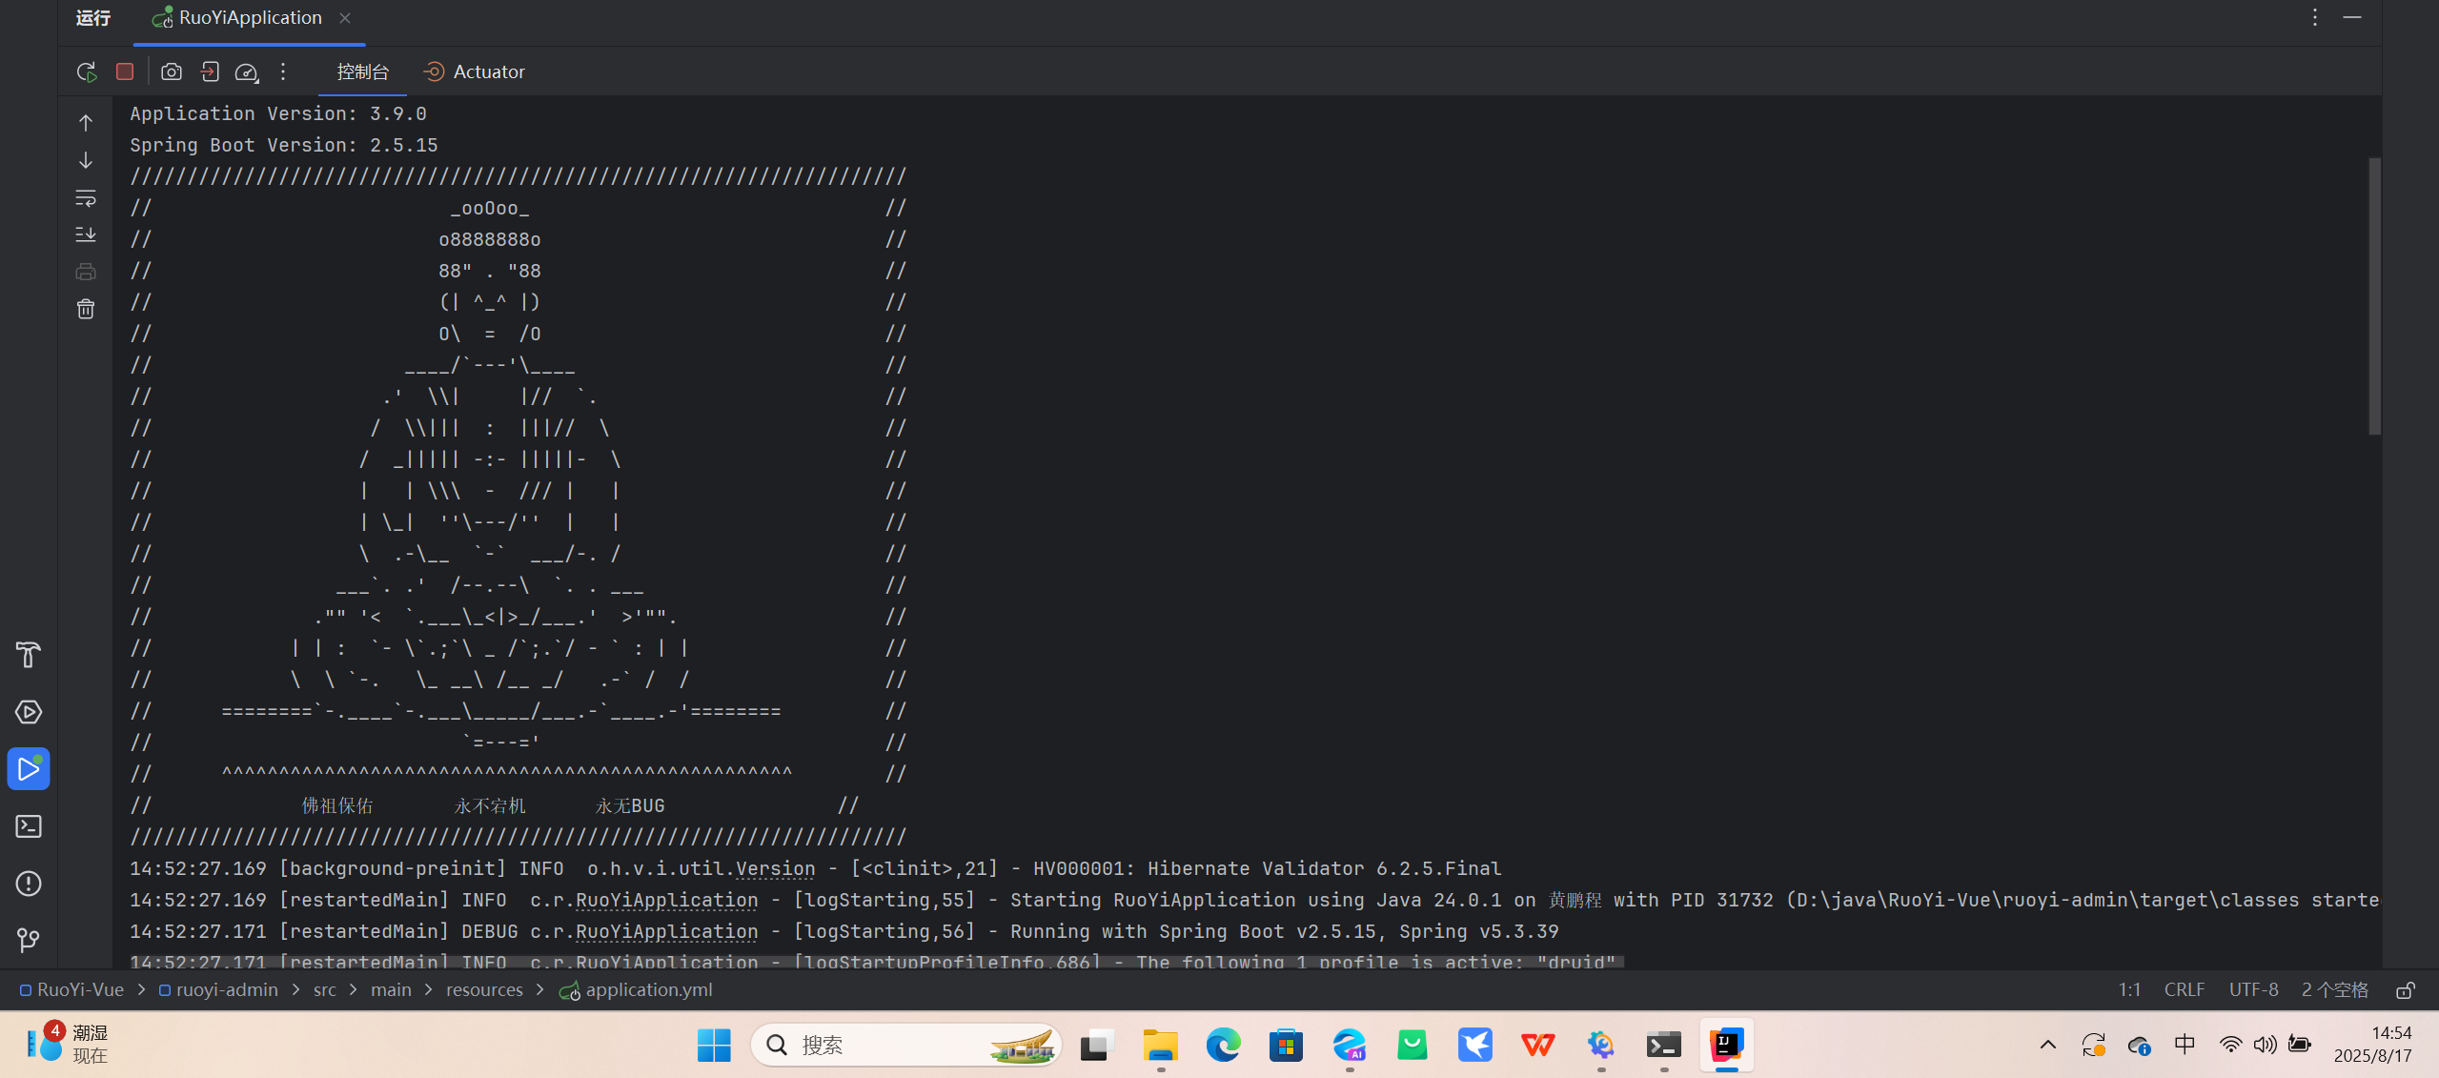
Task: Open WPS Office from taskbar
Action: click(1537, 1045)
